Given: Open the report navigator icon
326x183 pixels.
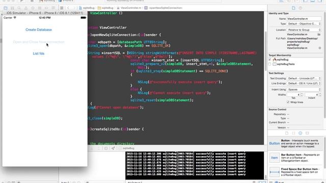Looking at the screenshot, I should (x=53, y=8).
